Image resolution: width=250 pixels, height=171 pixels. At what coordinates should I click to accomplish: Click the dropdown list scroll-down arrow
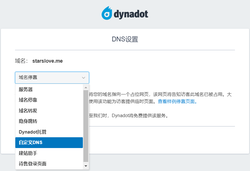coord(86,166)
